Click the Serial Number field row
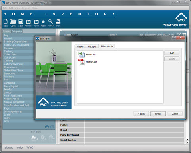Viewport: 191px width, 153px height. pos(122,140)
